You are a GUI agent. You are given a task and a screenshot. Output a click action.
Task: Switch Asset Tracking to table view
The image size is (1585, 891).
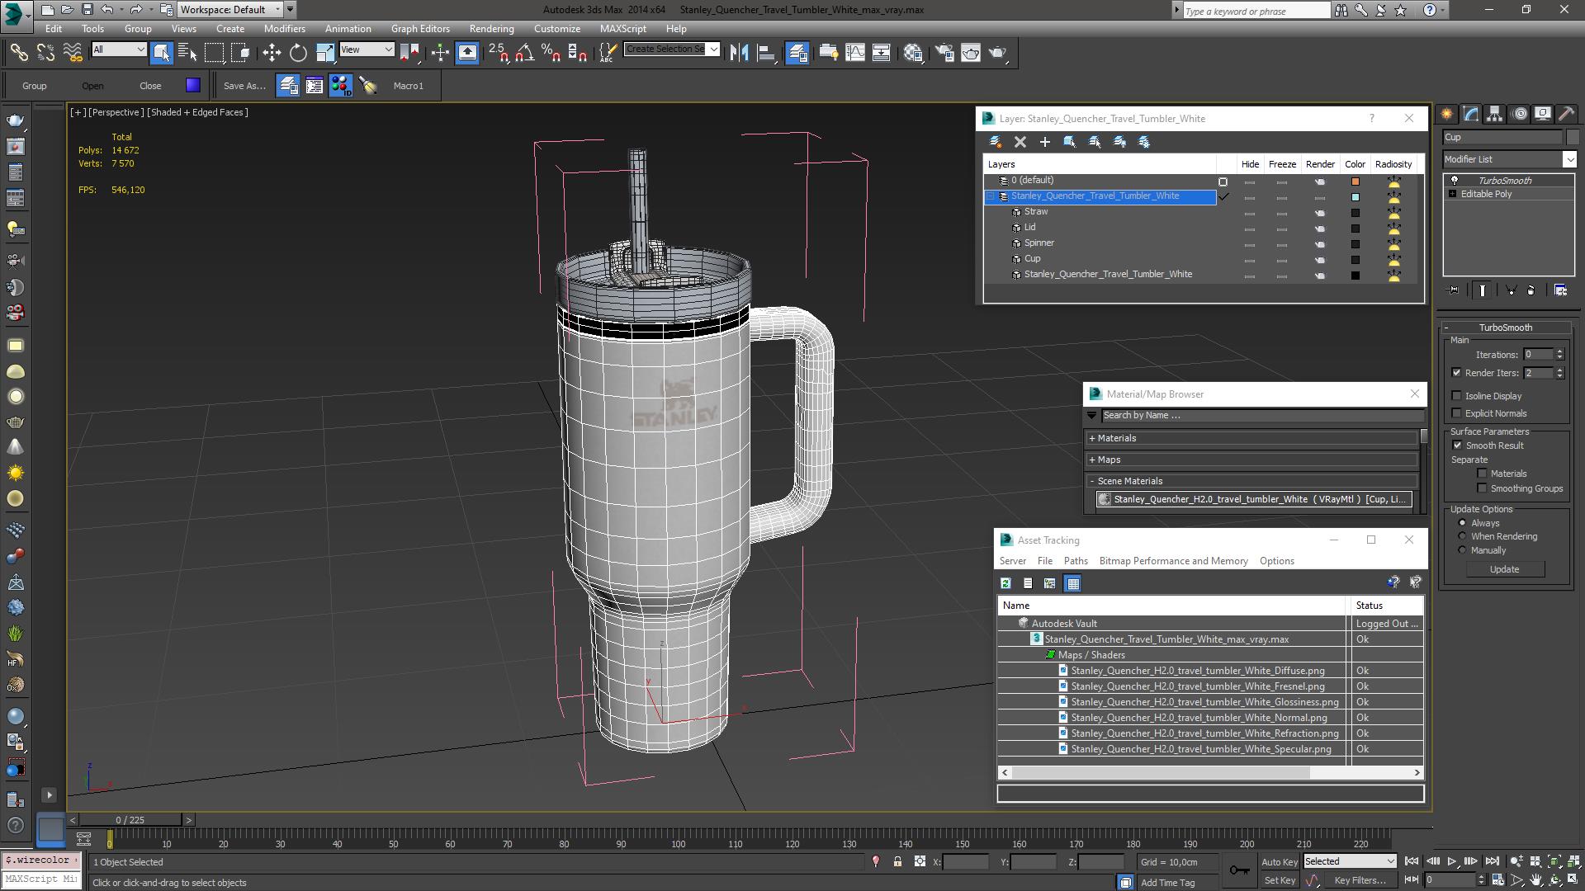coord(1072,583)
